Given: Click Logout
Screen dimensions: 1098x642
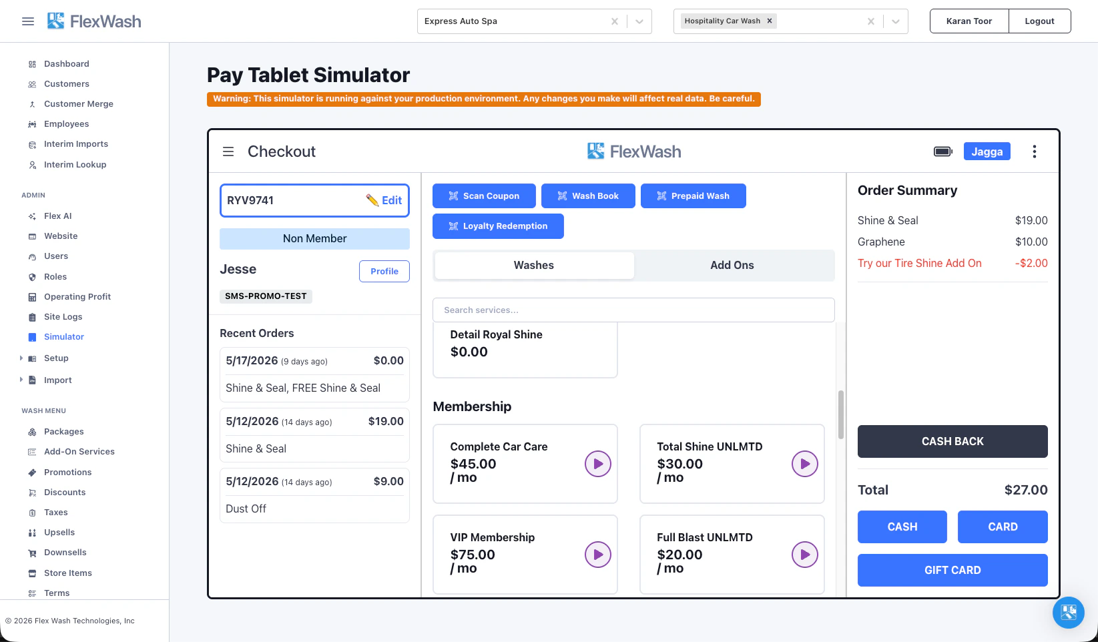Looking at the screenshot, I should pos(1039,21).
